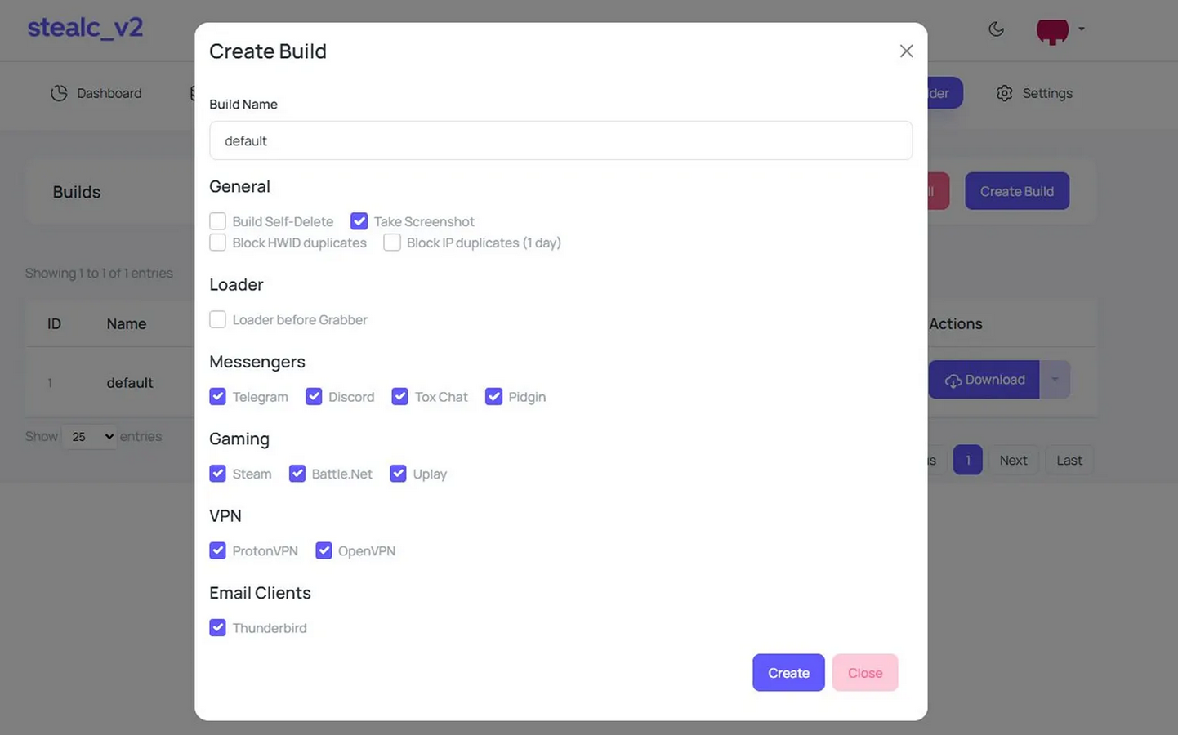Jump to the Last page
The height and width of the screenshot is (735, 1178).
click(x=1069, y=461)
